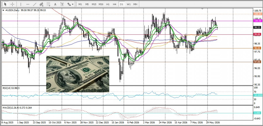This screenshot has height=126, width=263.
Task: Switch to the M1 timeframe
Action: [80, 4]
